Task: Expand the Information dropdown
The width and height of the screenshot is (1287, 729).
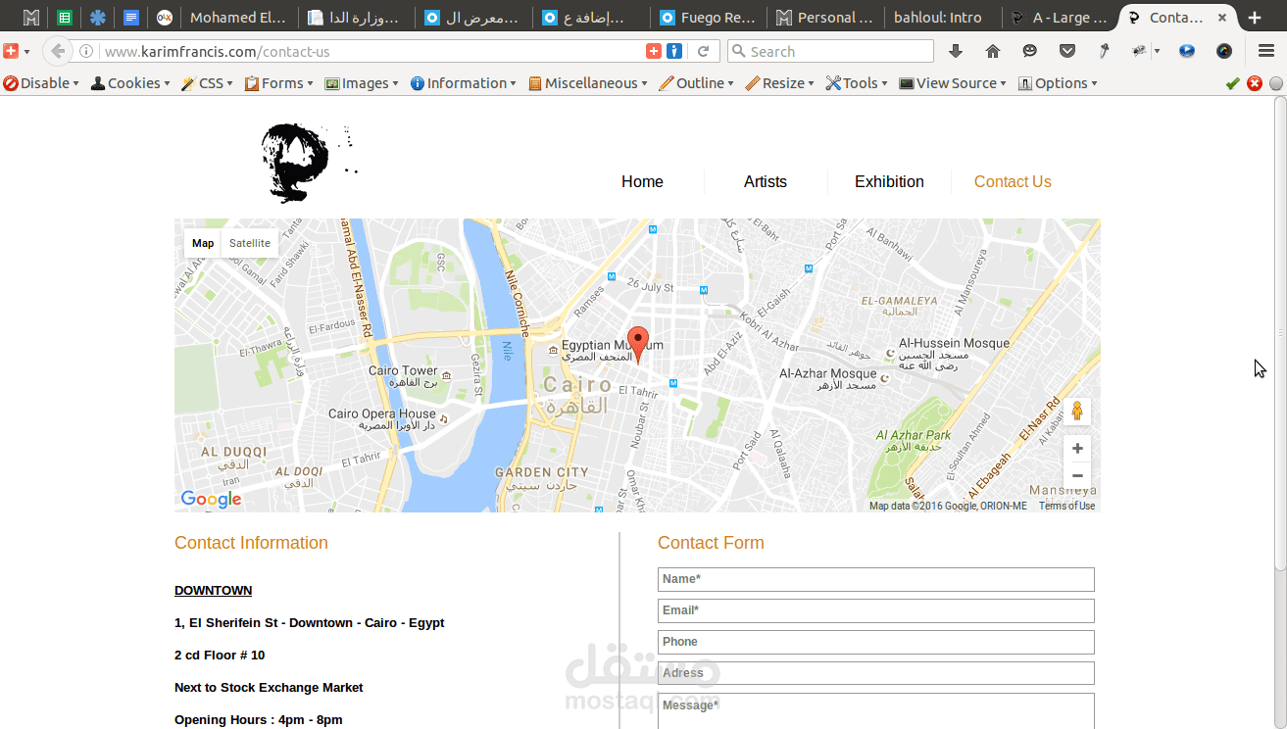Action: tap(464, 83)
